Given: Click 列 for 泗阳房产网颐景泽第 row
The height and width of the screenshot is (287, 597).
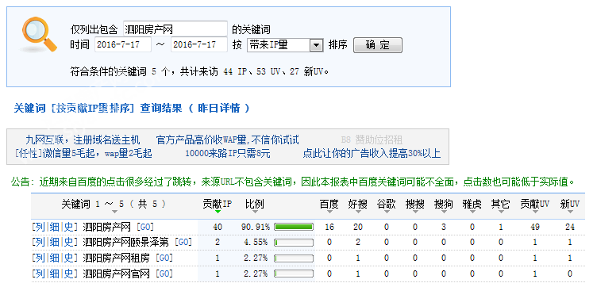Looking at the screenshot, I should [40, 242].
